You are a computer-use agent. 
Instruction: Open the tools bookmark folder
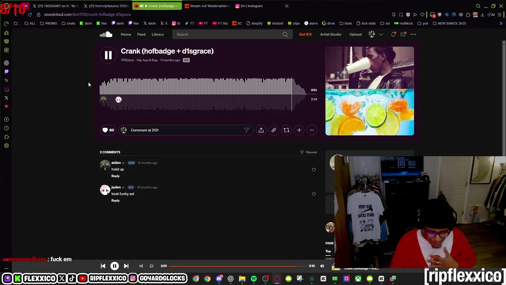point(346,23)
